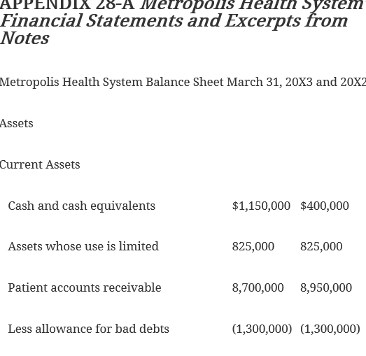This screenshot has height=356, width=366.
Task: Click the word Notes in heading
Action: [x=24, y=38]
